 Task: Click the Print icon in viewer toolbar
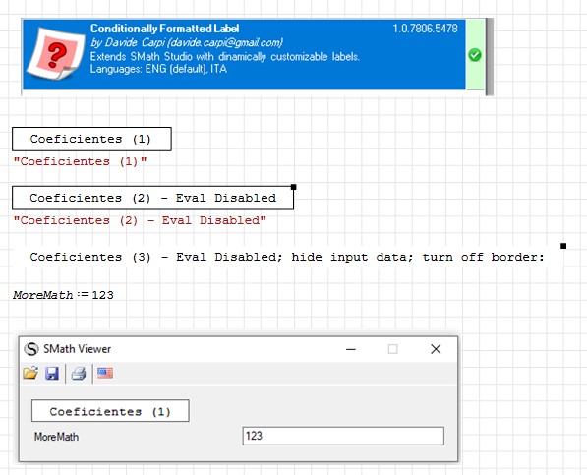point(79,373)
